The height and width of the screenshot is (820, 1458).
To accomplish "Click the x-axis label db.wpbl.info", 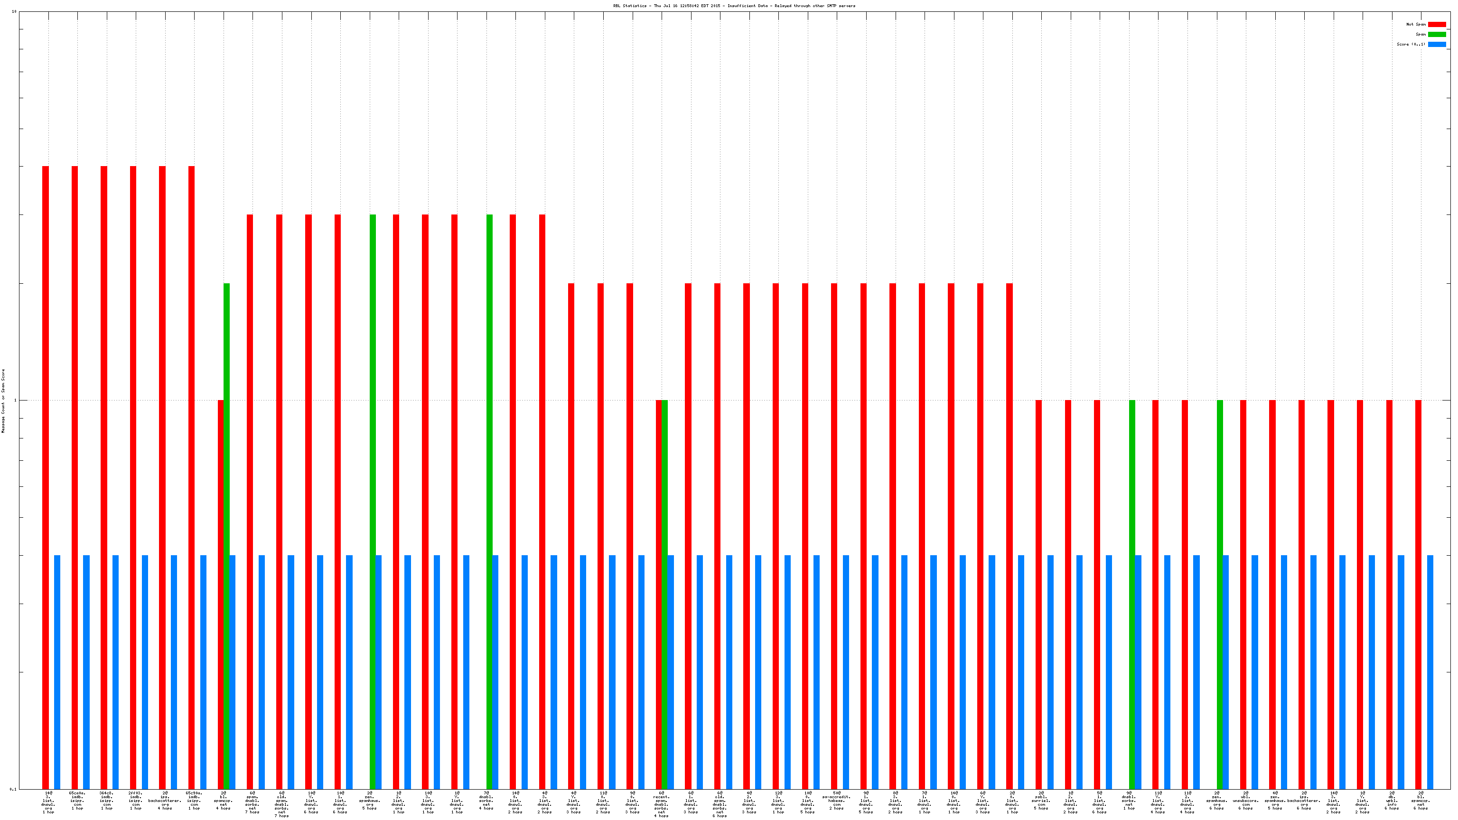I will (x=1391, y=800).
